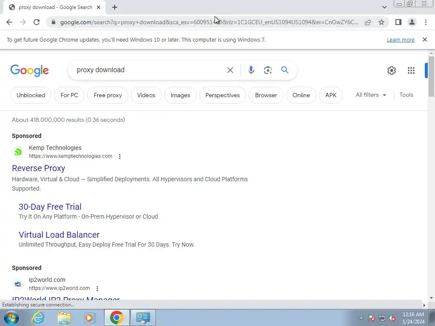435x326 pixels.
Task: Apply the Browser filter chip
Action: pyautogui.click(x=266, y=95)
